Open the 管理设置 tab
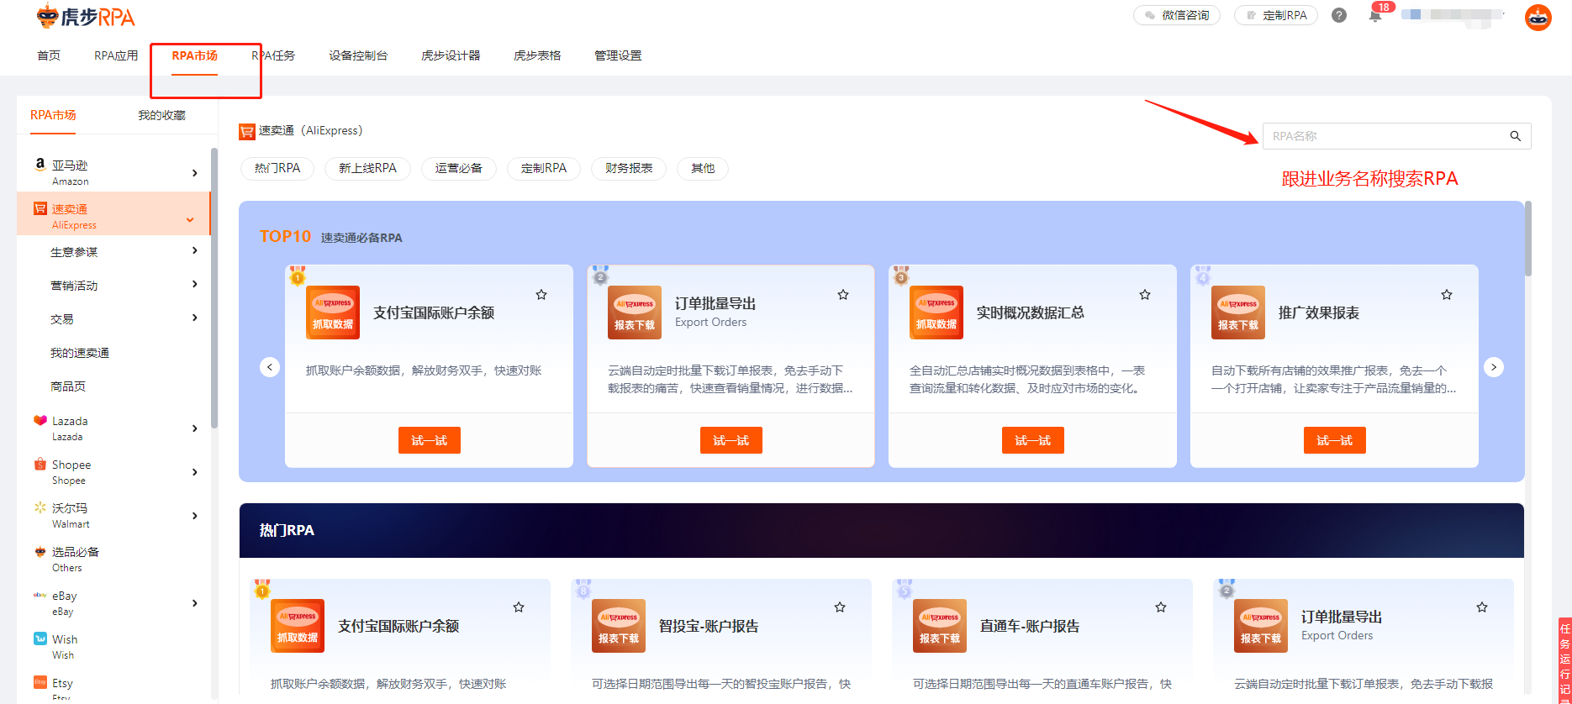1572x704 pixels. pos(618,55)
